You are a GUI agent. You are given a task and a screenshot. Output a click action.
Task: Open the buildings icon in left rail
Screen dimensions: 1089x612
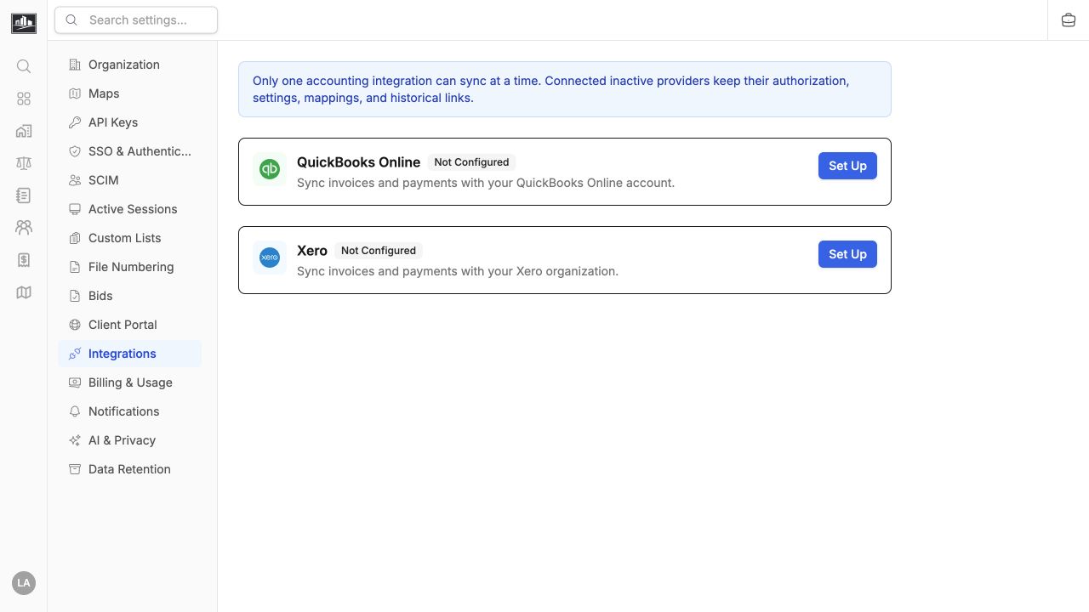pyautogui.click(x=24, y=131)
